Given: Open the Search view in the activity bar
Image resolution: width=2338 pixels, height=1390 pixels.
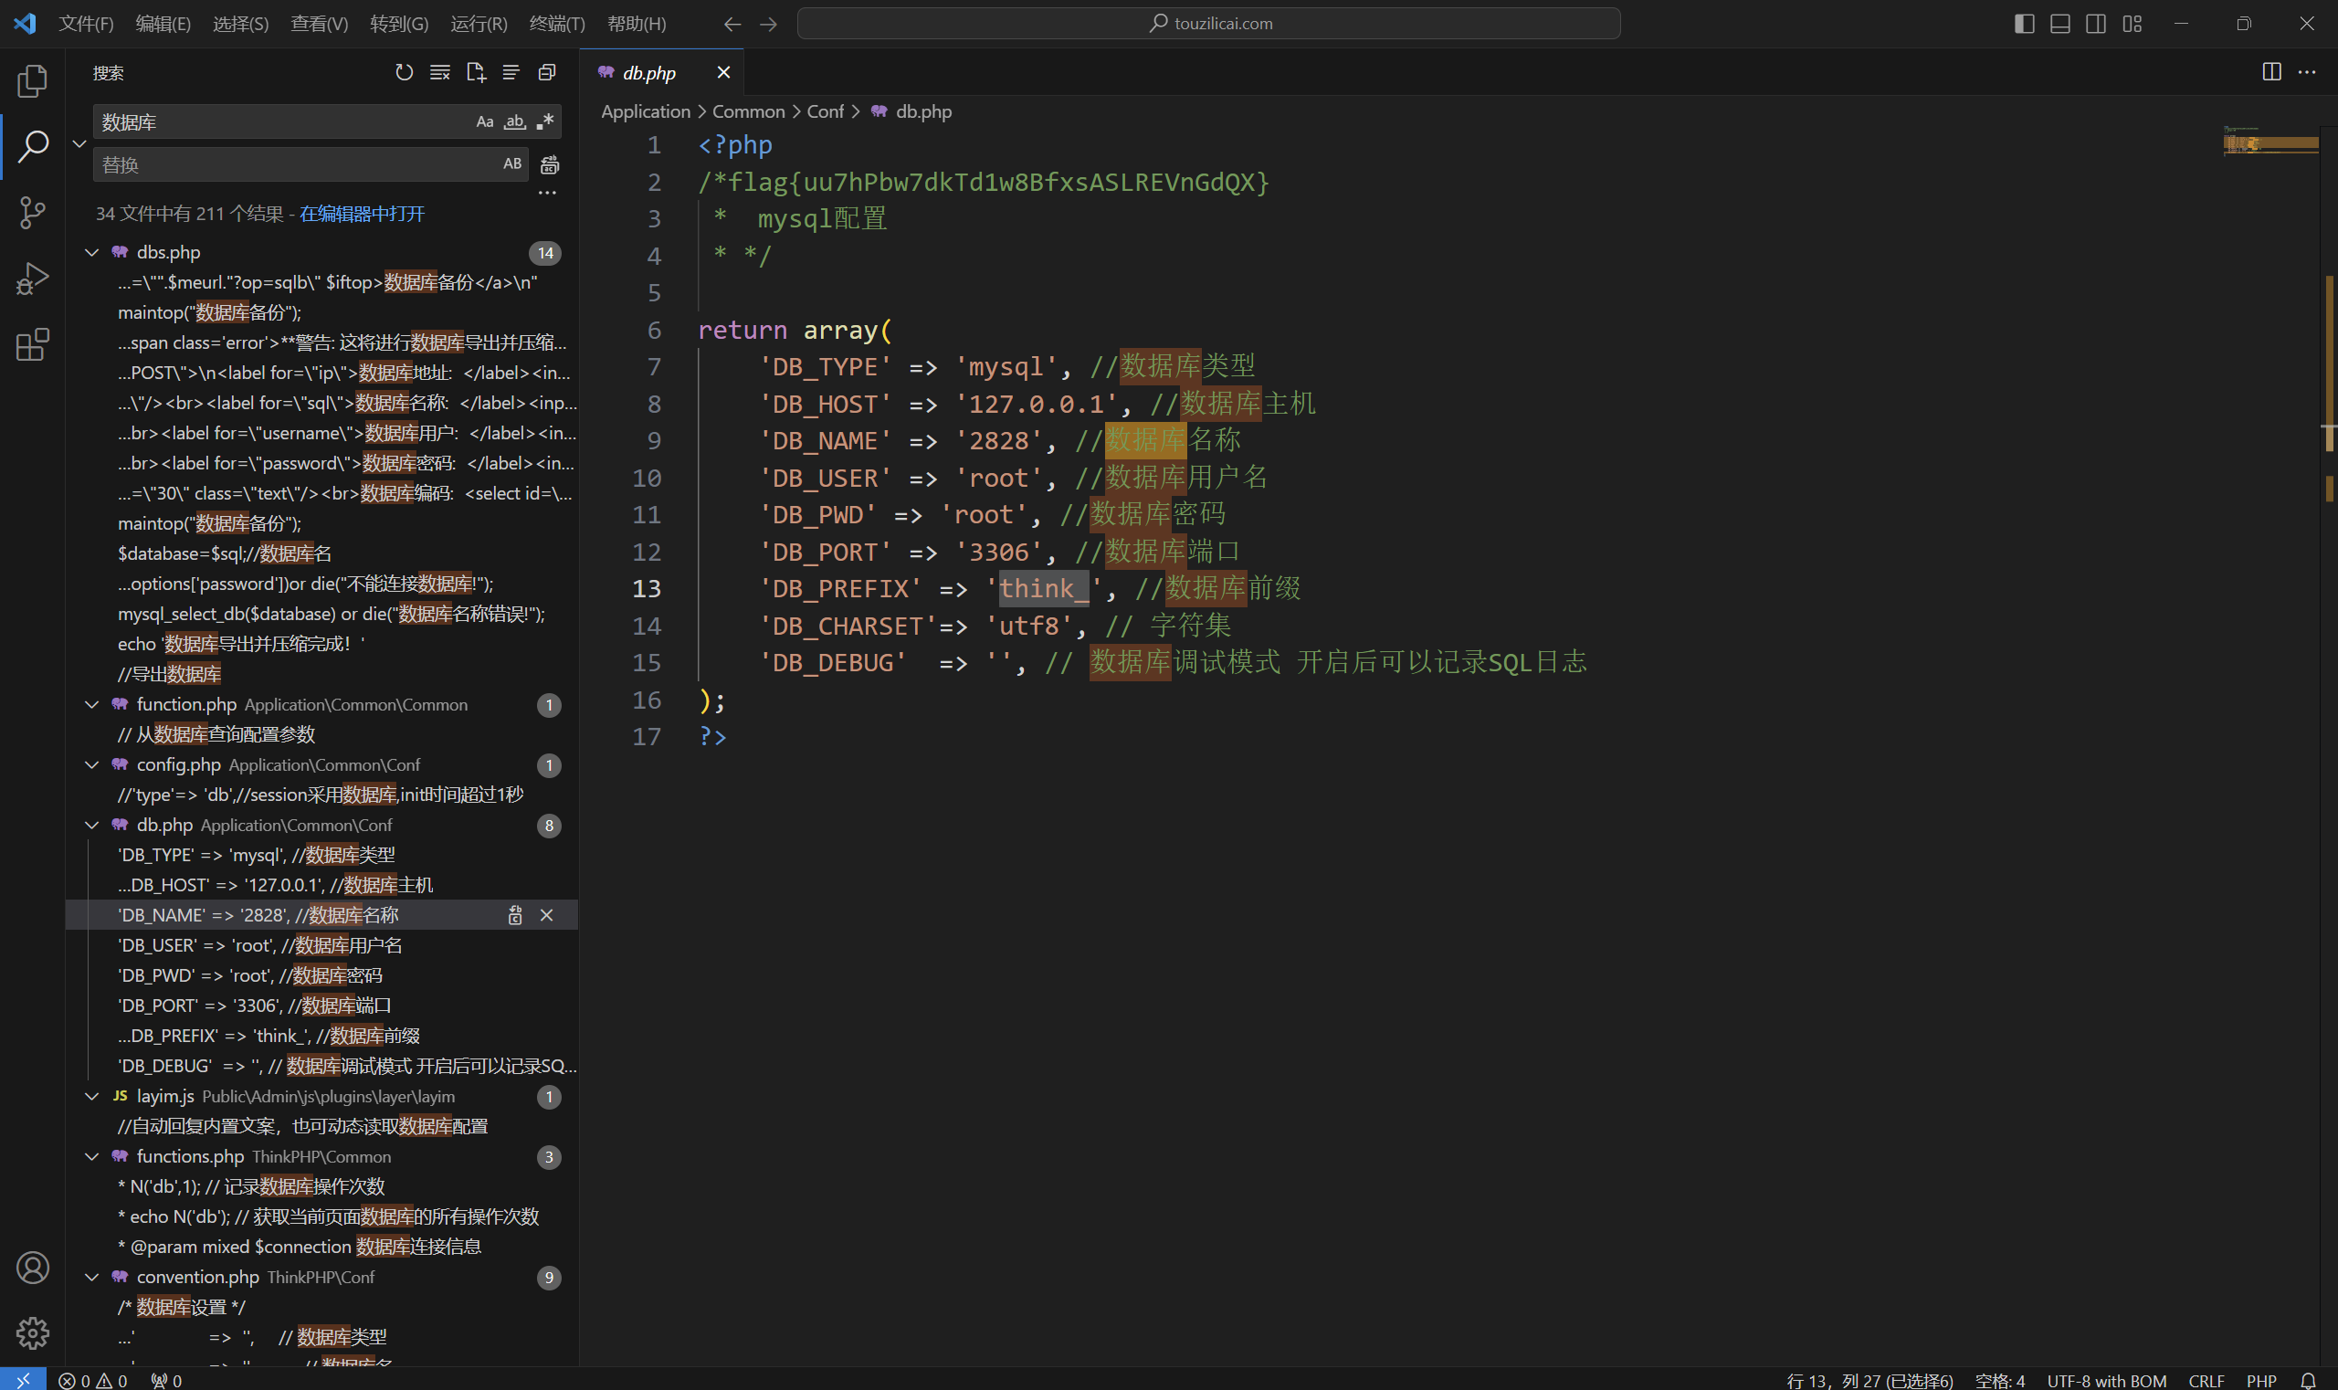Looking at the screenshot, I should point(33,146).
